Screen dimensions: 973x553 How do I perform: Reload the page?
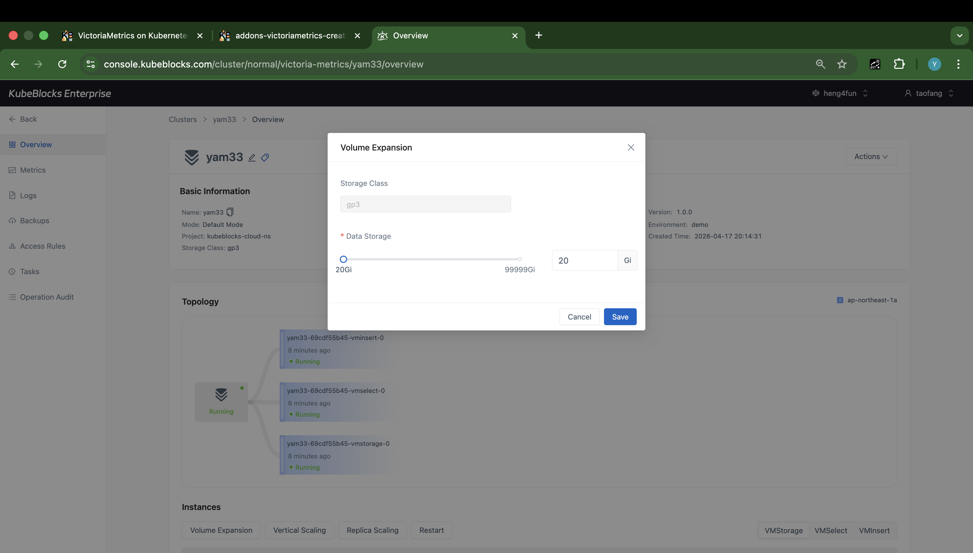62,64
